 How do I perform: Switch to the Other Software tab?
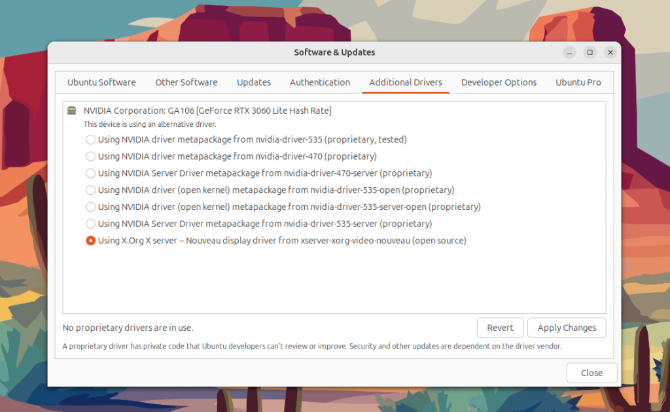click(x=186, y=82)
